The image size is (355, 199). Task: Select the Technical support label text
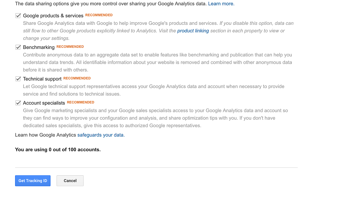click(42, 79)
